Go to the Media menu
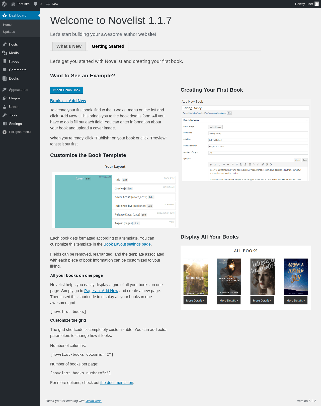This screenshot has height=406, width=321. pos(20,53)
